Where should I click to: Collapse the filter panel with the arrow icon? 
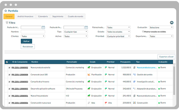click(172, 23)
